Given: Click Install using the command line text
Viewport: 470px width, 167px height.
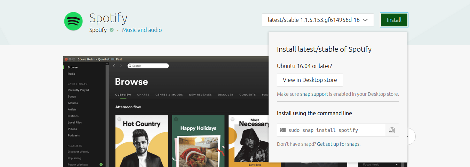Looking at the screenshot, I should tap(314, 113).
